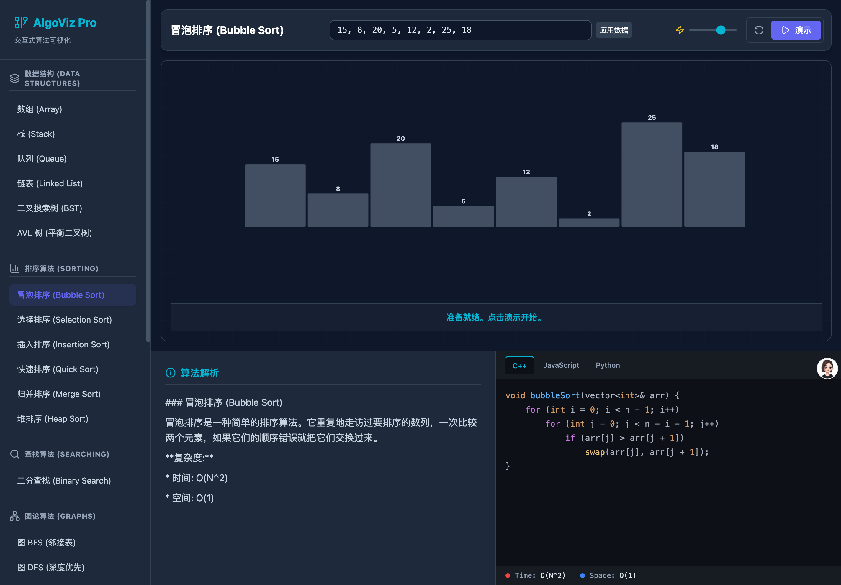Viewport: 841px width, 585px height.
Task: Click the magnifier icon beside 查找算法
Action: click(14, 454)
